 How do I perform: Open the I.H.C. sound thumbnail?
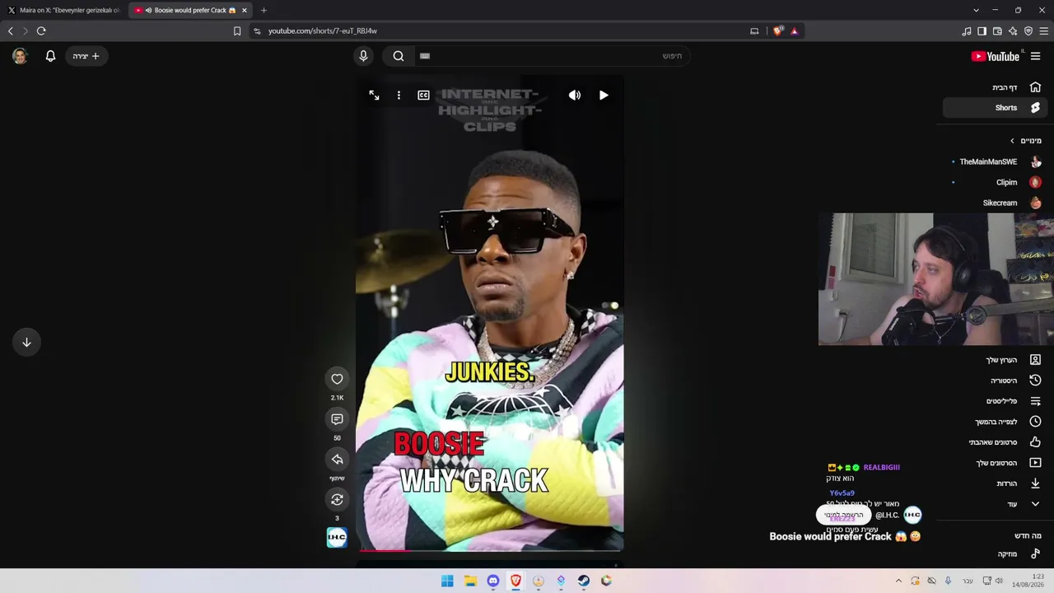[337, 538]
